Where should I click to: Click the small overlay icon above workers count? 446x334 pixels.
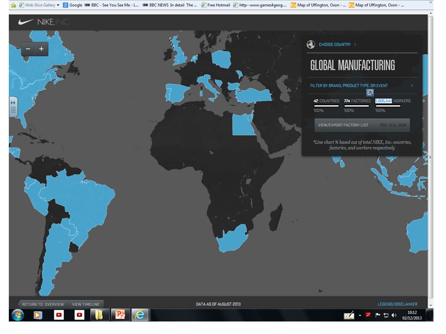(x=370, y=93)
